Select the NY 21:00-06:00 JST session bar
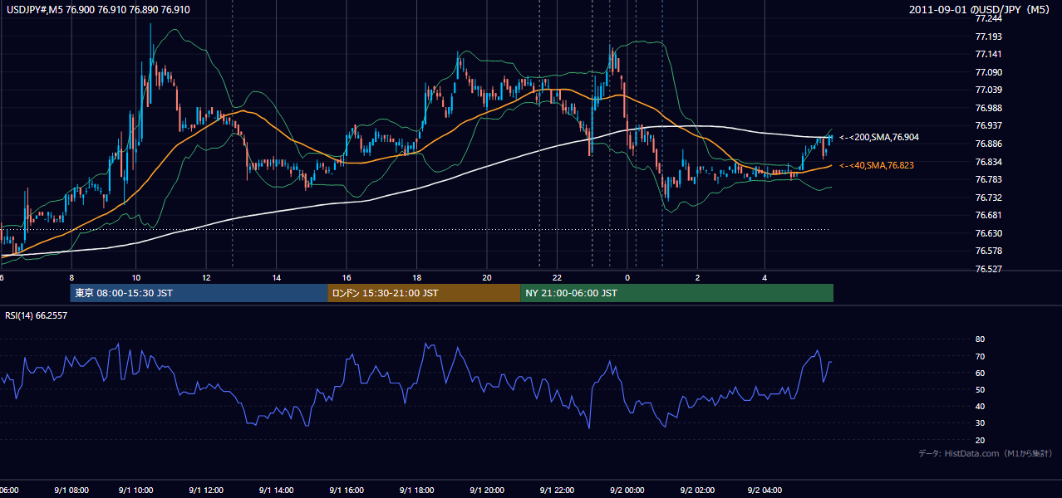The width and height of the screenshot is (1062, 498). (x=676, y=293)
